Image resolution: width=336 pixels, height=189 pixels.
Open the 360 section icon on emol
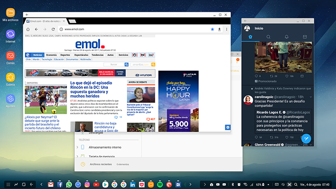[x=151, y=55]
